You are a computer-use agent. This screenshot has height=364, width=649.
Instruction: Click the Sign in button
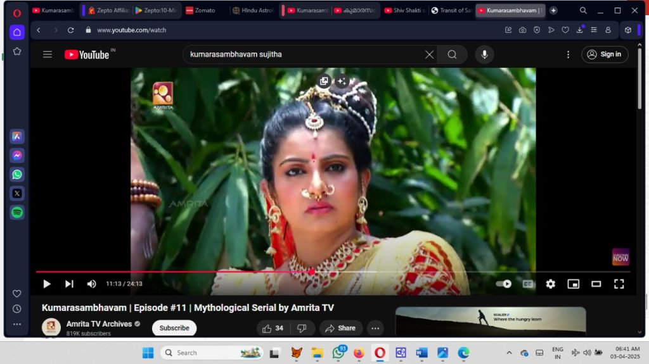[605, 54]
